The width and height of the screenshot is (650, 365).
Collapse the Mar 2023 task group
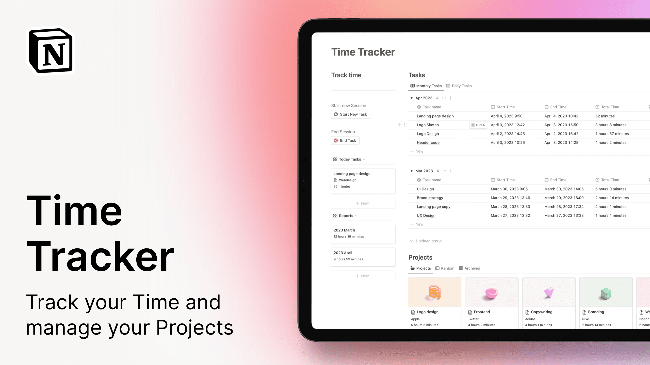click(x=412, y=171)
